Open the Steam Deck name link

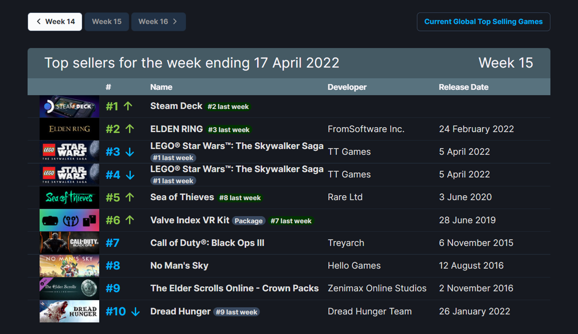pos(177,106)
